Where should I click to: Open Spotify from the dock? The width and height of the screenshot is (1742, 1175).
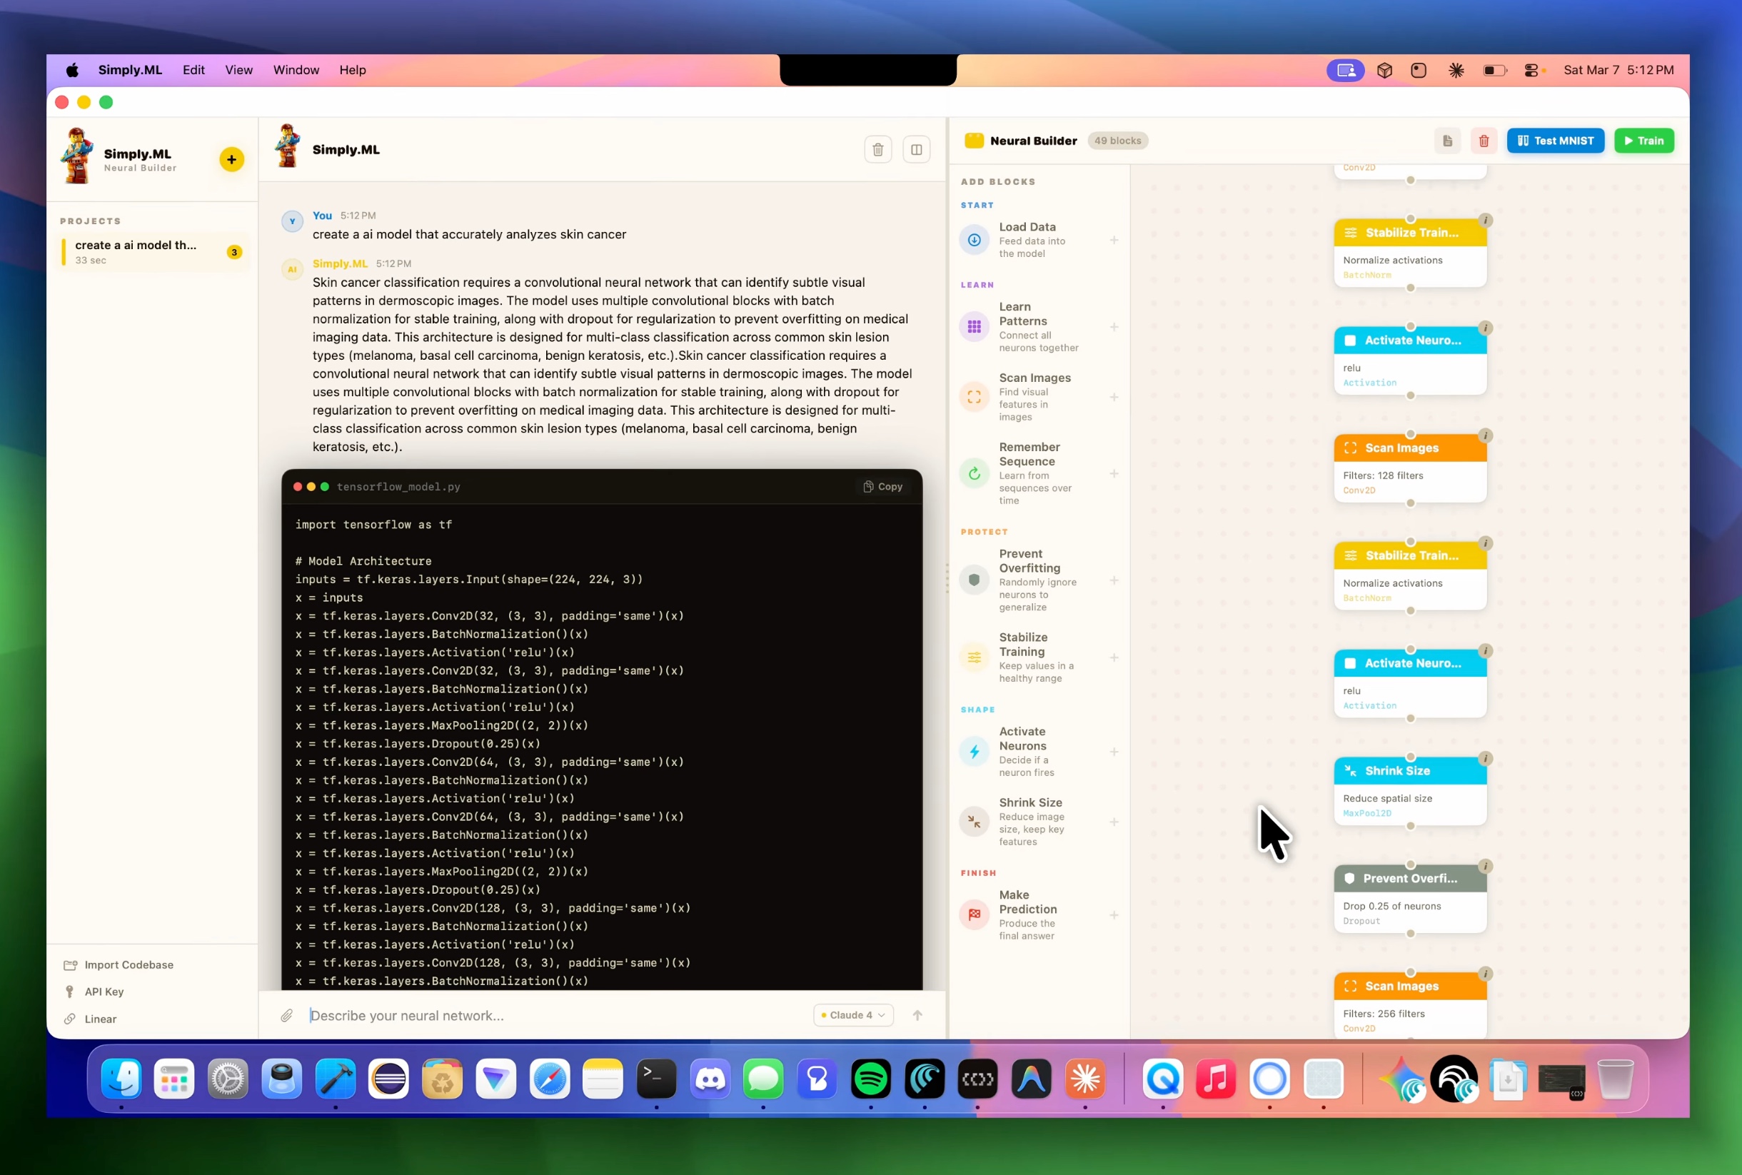[x=870, y=1079]
